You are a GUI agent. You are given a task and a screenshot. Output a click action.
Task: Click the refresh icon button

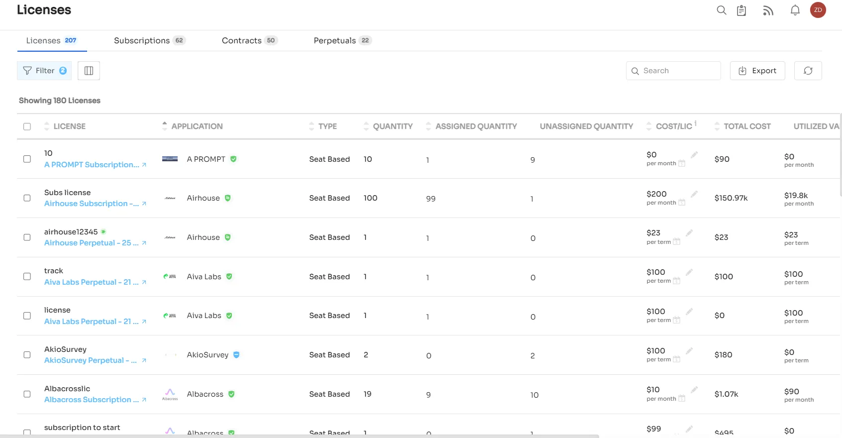808,71
